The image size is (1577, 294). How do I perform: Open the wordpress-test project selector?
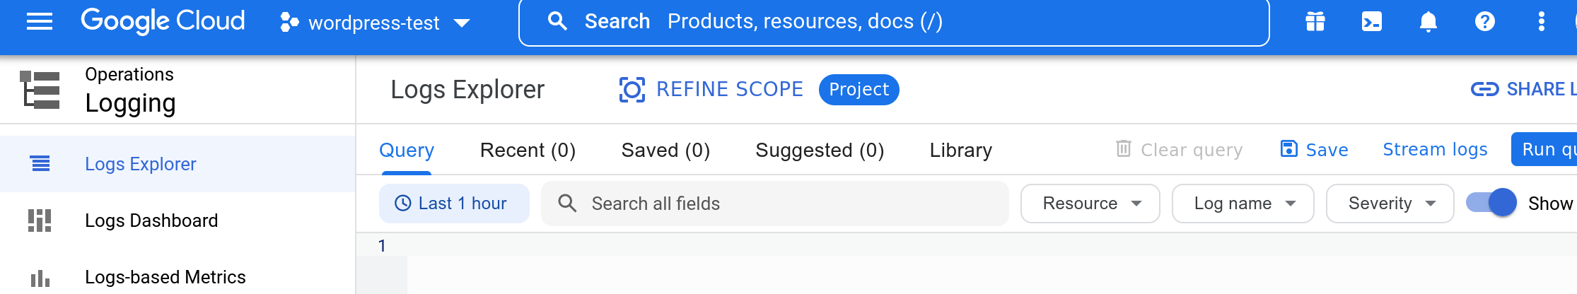point(375,23)
